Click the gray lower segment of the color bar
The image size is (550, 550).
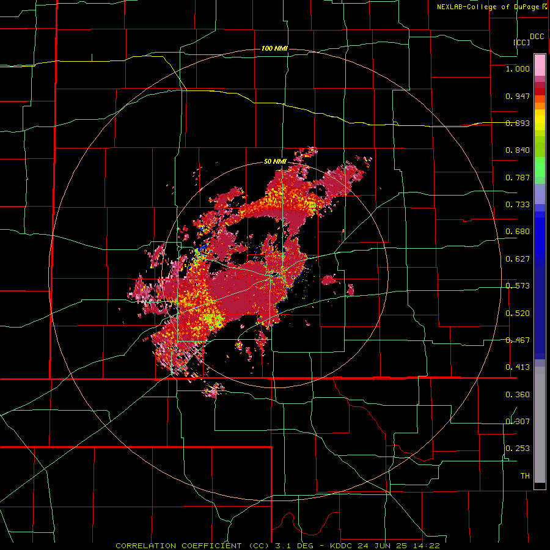(540, 425)
